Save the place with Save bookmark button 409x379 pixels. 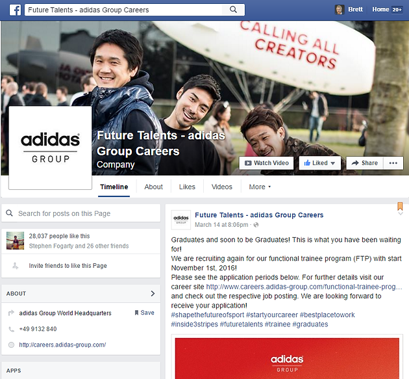pos(144,313)
